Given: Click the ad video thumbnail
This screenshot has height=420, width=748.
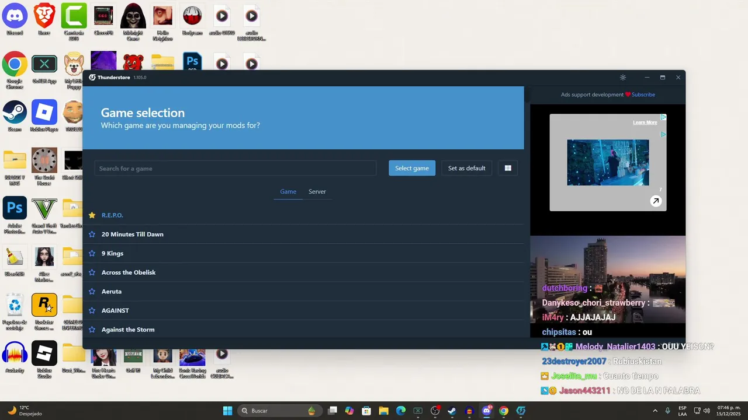Looking at the screenshot, I should 608,162.
